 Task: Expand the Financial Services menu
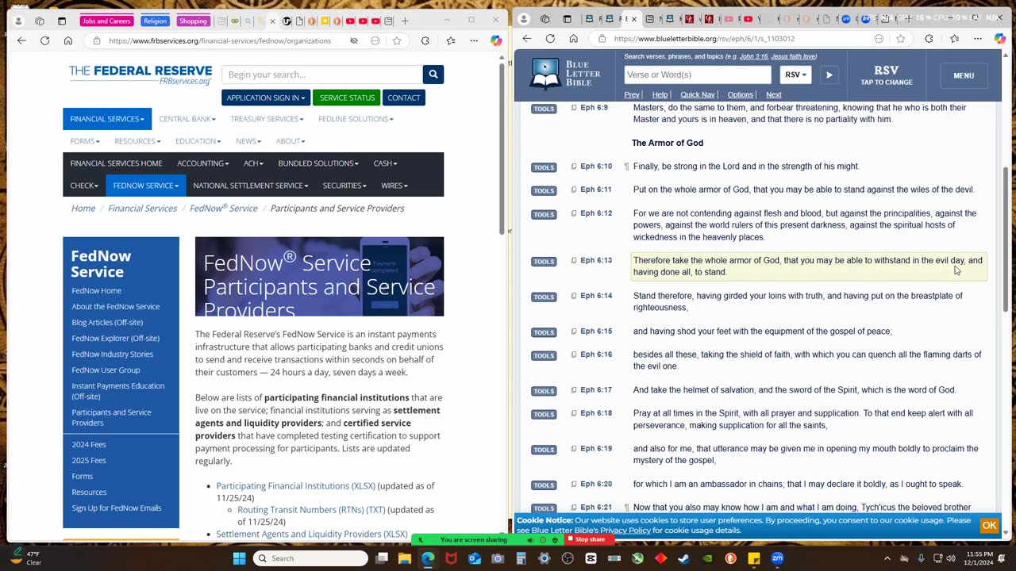tap(106, 119)
